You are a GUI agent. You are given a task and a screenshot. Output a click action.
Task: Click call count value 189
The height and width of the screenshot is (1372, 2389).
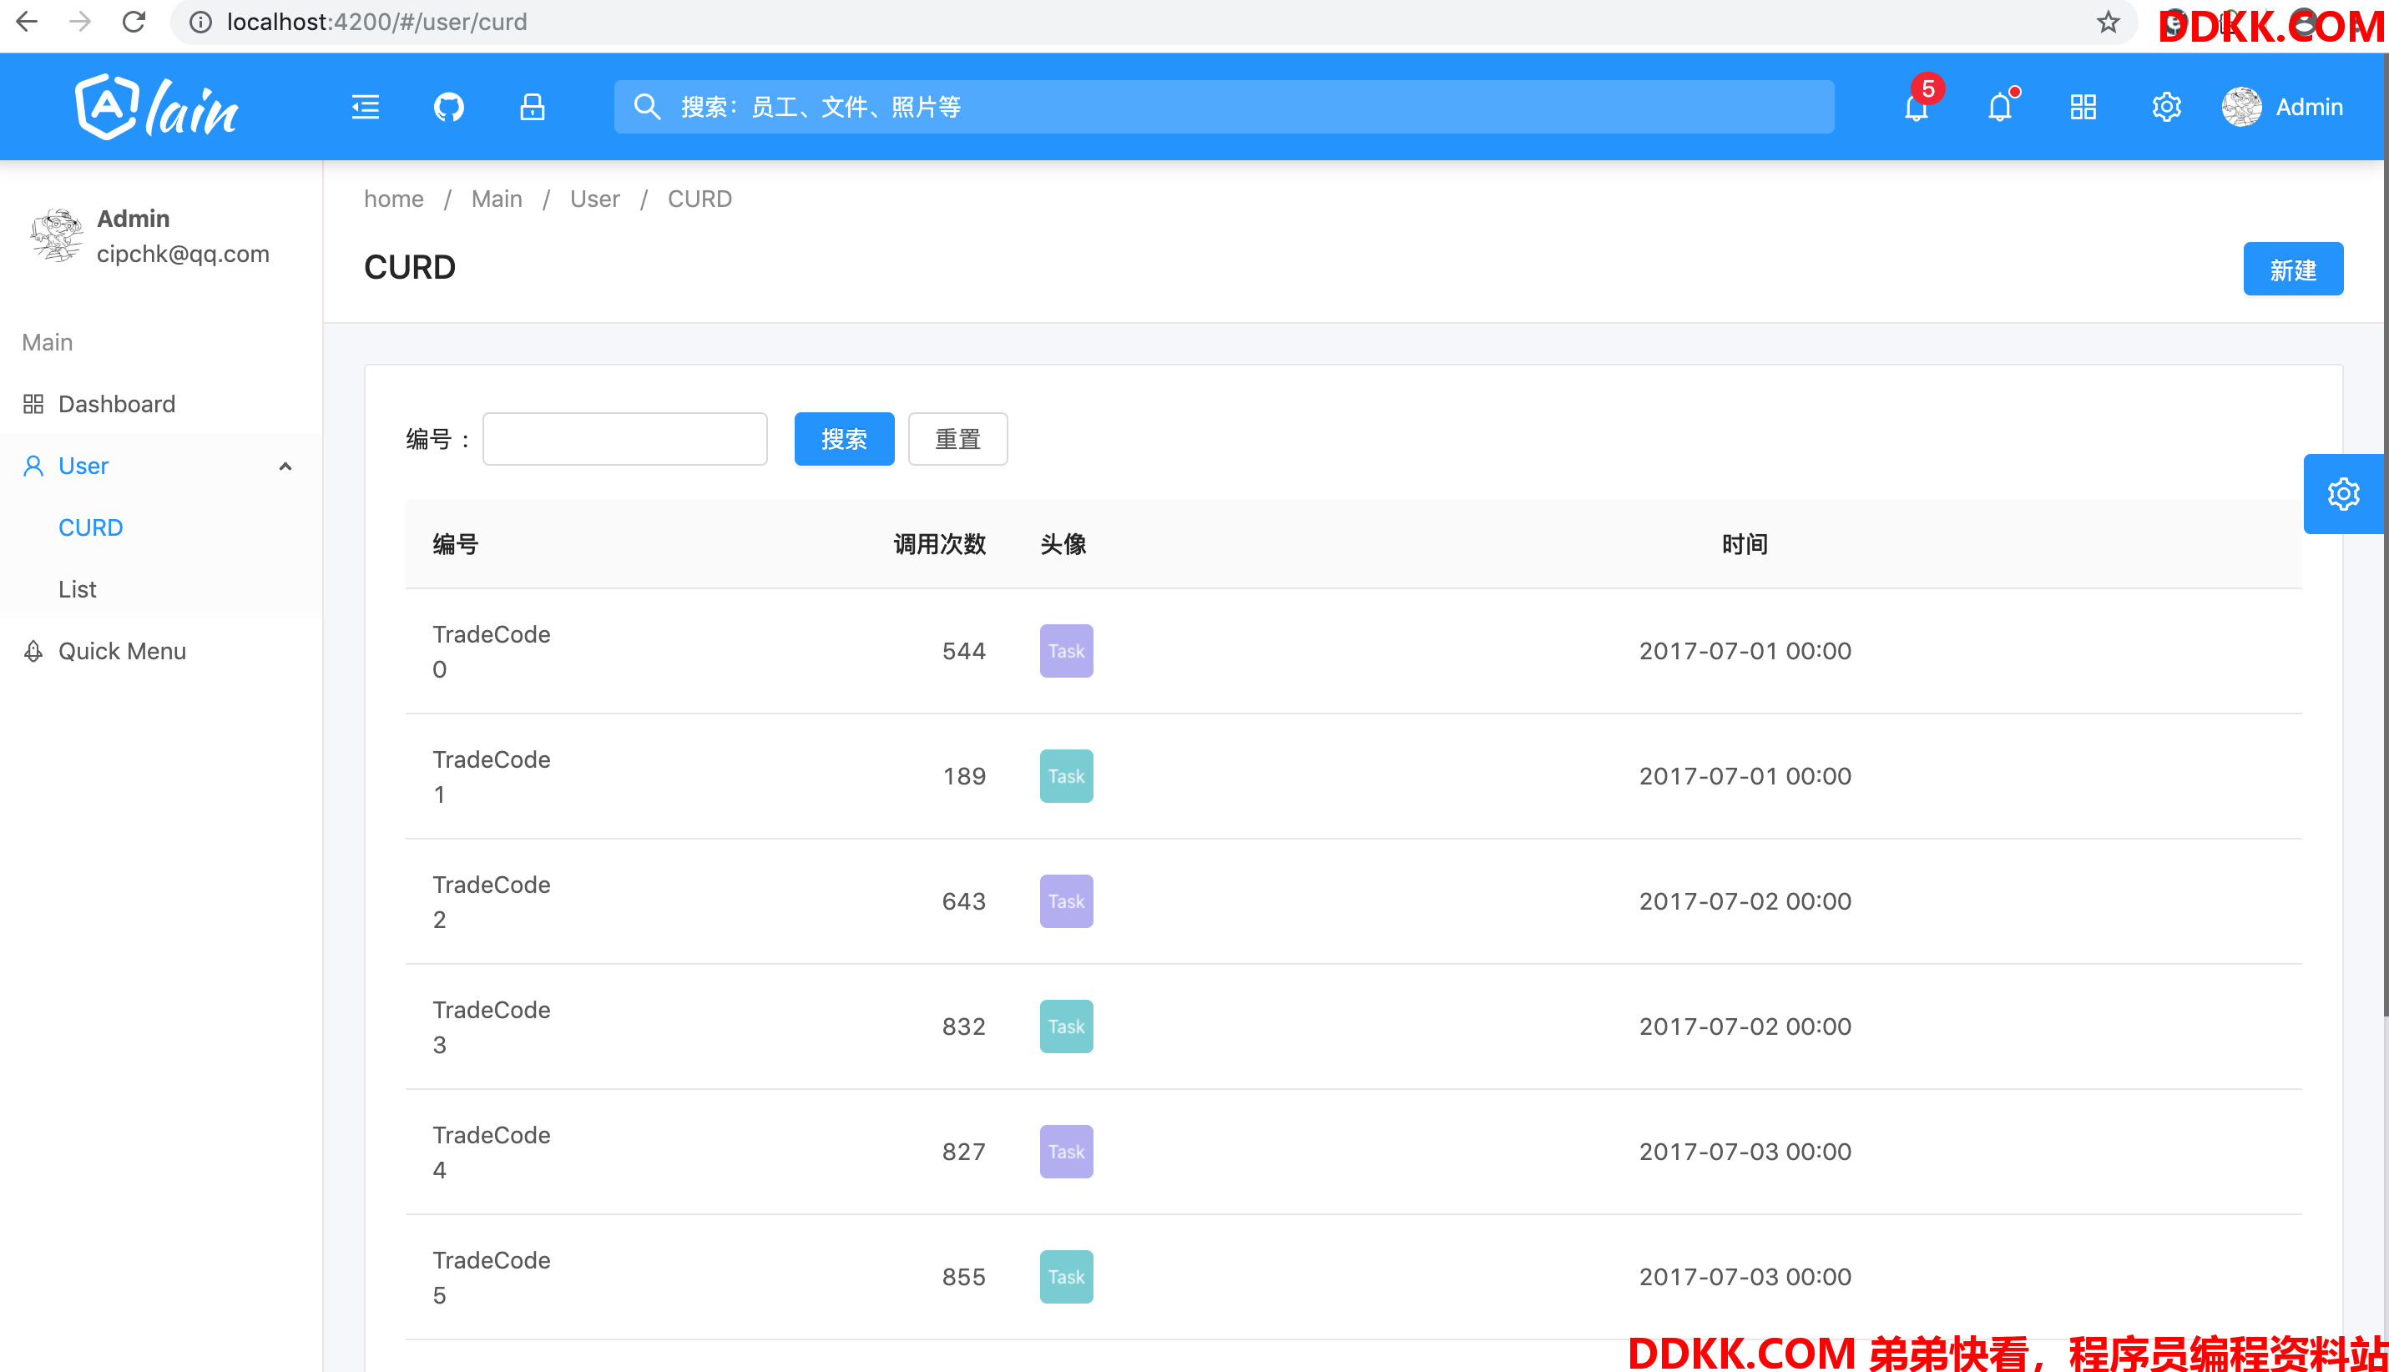pyautogui.click(x=963, y=776)
